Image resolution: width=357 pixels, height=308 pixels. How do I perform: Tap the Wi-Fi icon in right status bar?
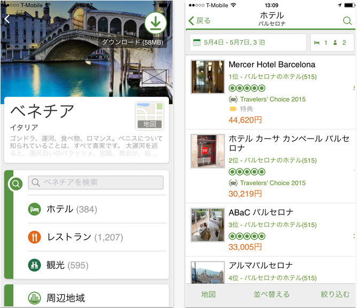(234, 5)
